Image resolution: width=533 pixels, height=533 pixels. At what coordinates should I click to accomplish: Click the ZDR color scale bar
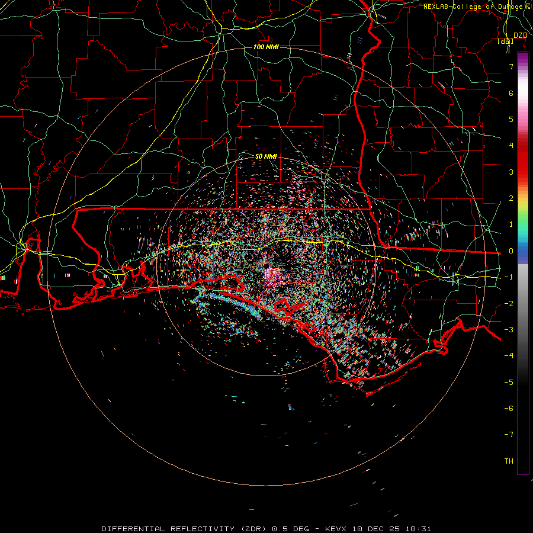(x=523, y=264)
